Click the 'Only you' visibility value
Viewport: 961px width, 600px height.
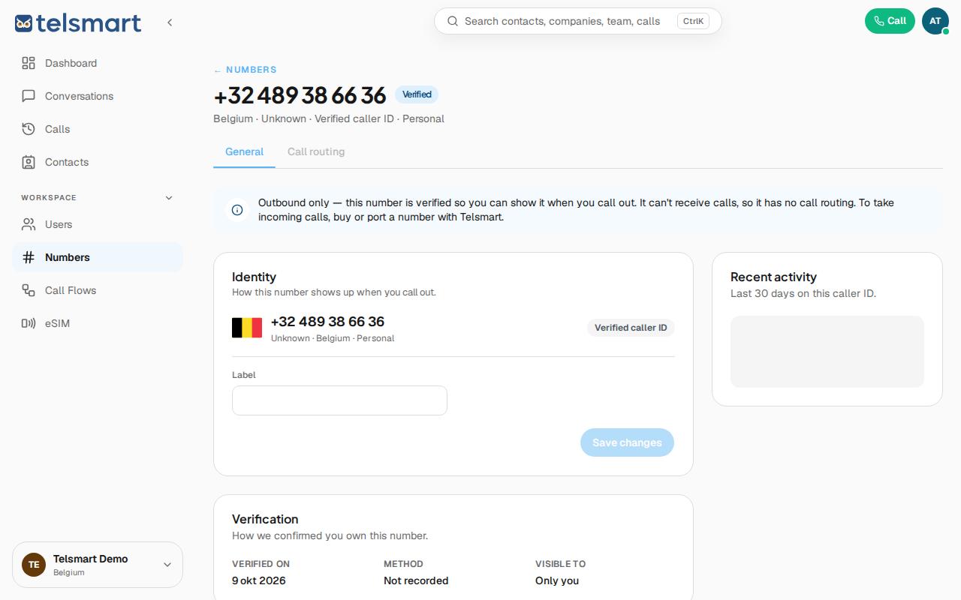pyautogui.click(x=557, y=580)
